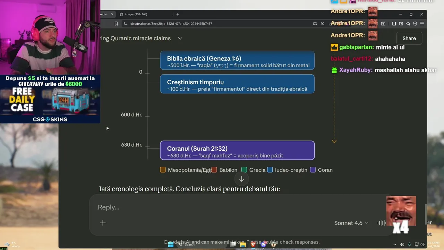Click the Share button
The image size is (444, 250).
coord(409,39)
